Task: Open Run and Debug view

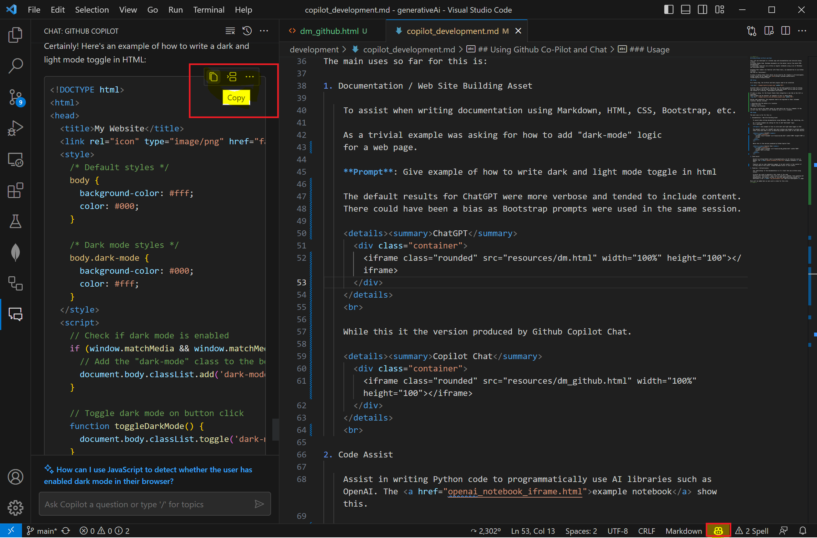Action: point(16,128)
